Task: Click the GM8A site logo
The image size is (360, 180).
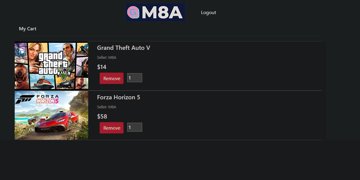Action: 155,12
